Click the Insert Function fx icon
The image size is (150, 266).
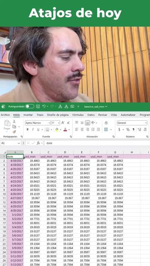click(x=38, y=143)
